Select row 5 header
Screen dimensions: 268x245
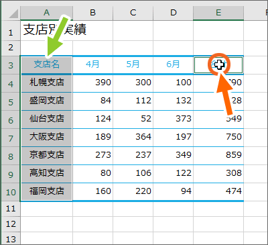11,101
